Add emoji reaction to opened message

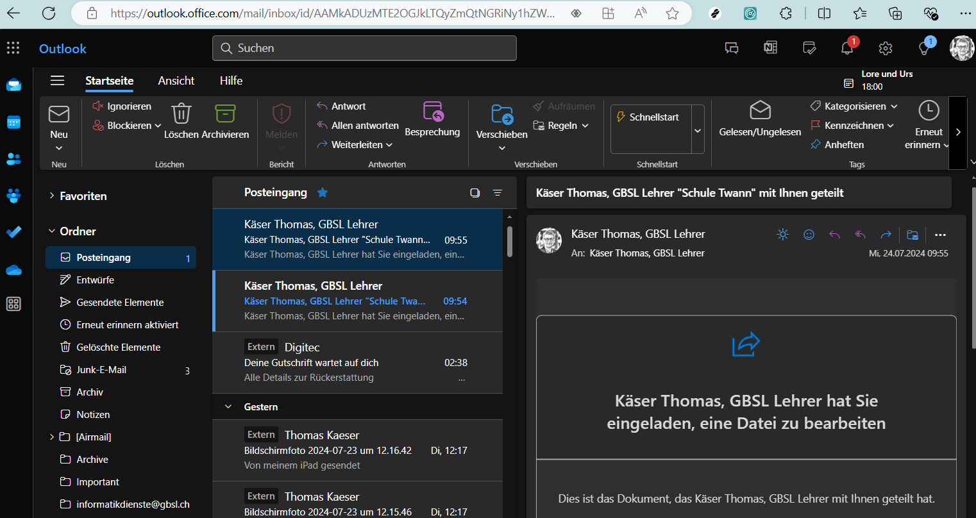[x=809, y=235]
